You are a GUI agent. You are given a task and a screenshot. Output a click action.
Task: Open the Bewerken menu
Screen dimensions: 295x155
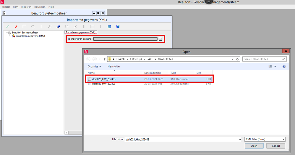point(40,7)
